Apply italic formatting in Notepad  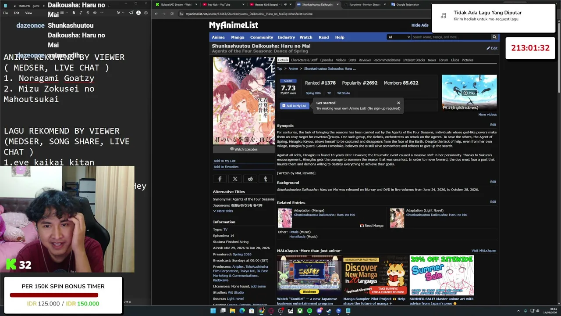(x=81, y=13)
